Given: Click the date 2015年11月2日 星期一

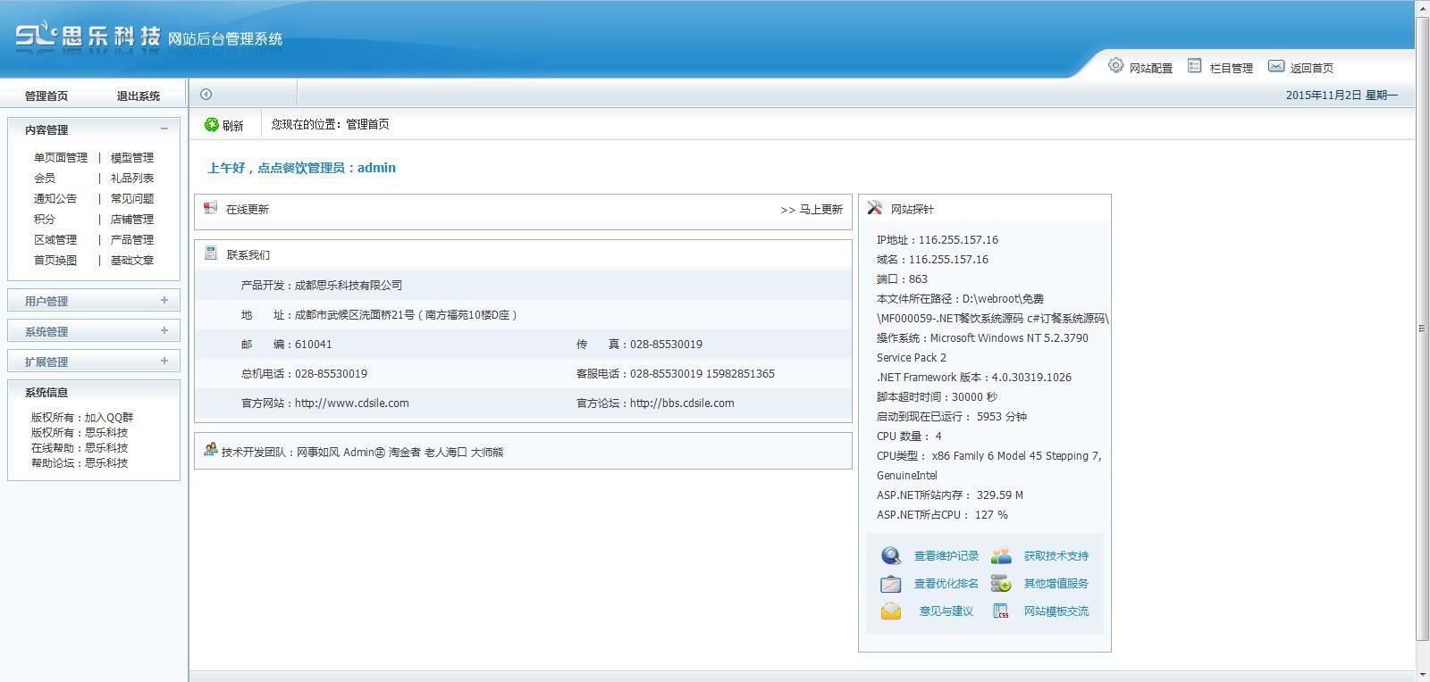Looking at the screenshot, I should pos(1342,95).
